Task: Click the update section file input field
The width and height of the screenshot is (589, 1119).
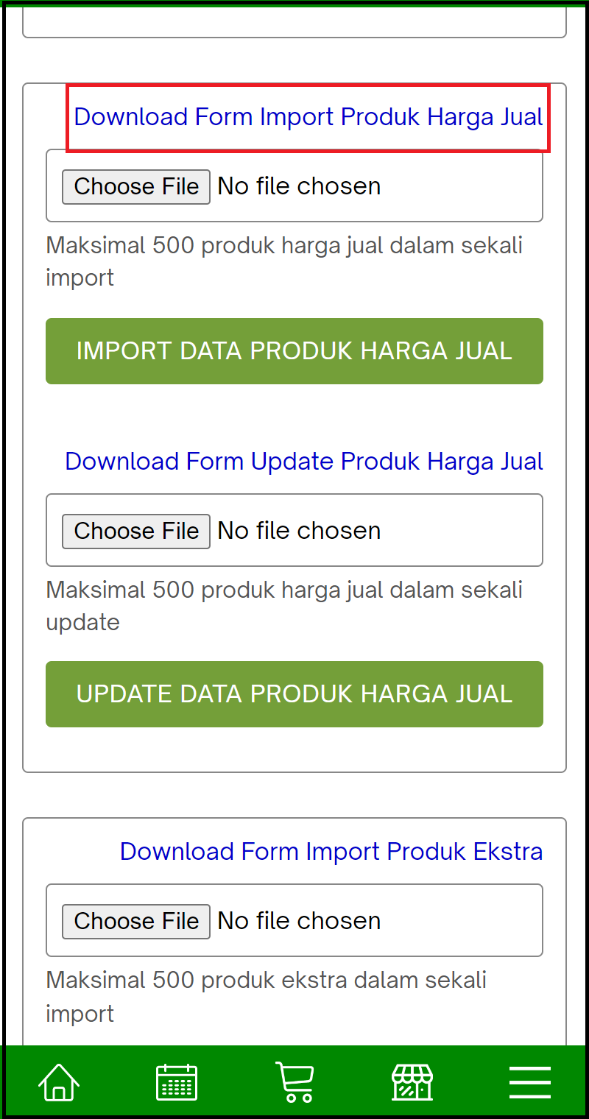Action: click(298, 531)
